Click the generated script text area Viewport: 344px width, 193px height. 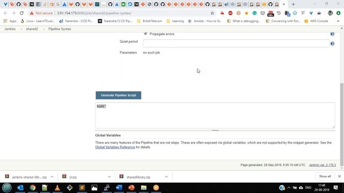pos(215,116)
